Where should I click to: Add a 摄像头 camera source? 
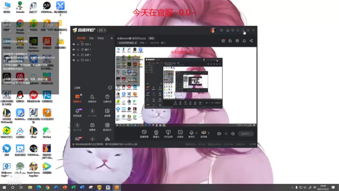coord(156,134)
